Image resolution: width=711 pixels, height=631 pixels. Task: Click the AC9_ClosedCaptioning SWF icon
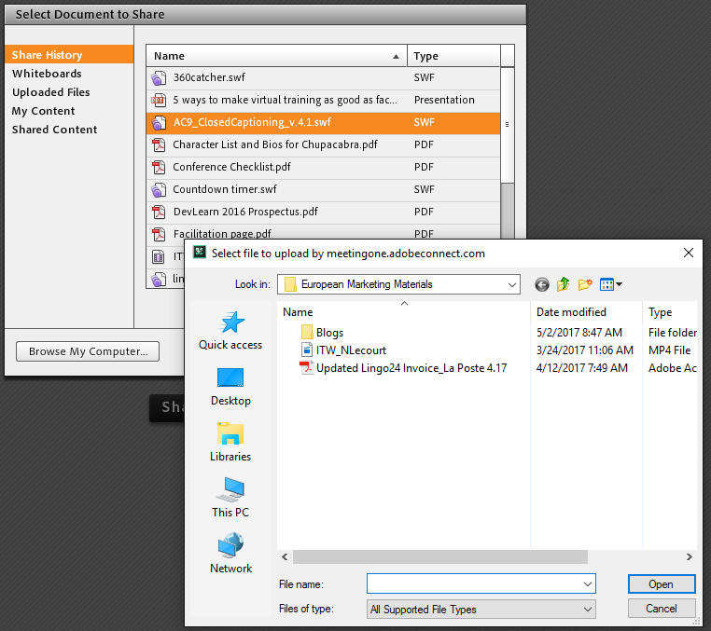click(x=159, y=123)
